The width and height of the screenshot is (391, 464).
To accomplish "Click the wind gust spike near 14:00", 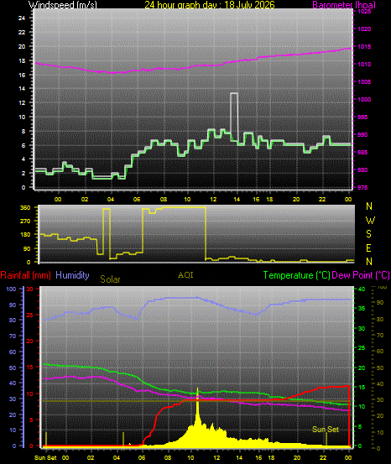I will click(234, 117).
